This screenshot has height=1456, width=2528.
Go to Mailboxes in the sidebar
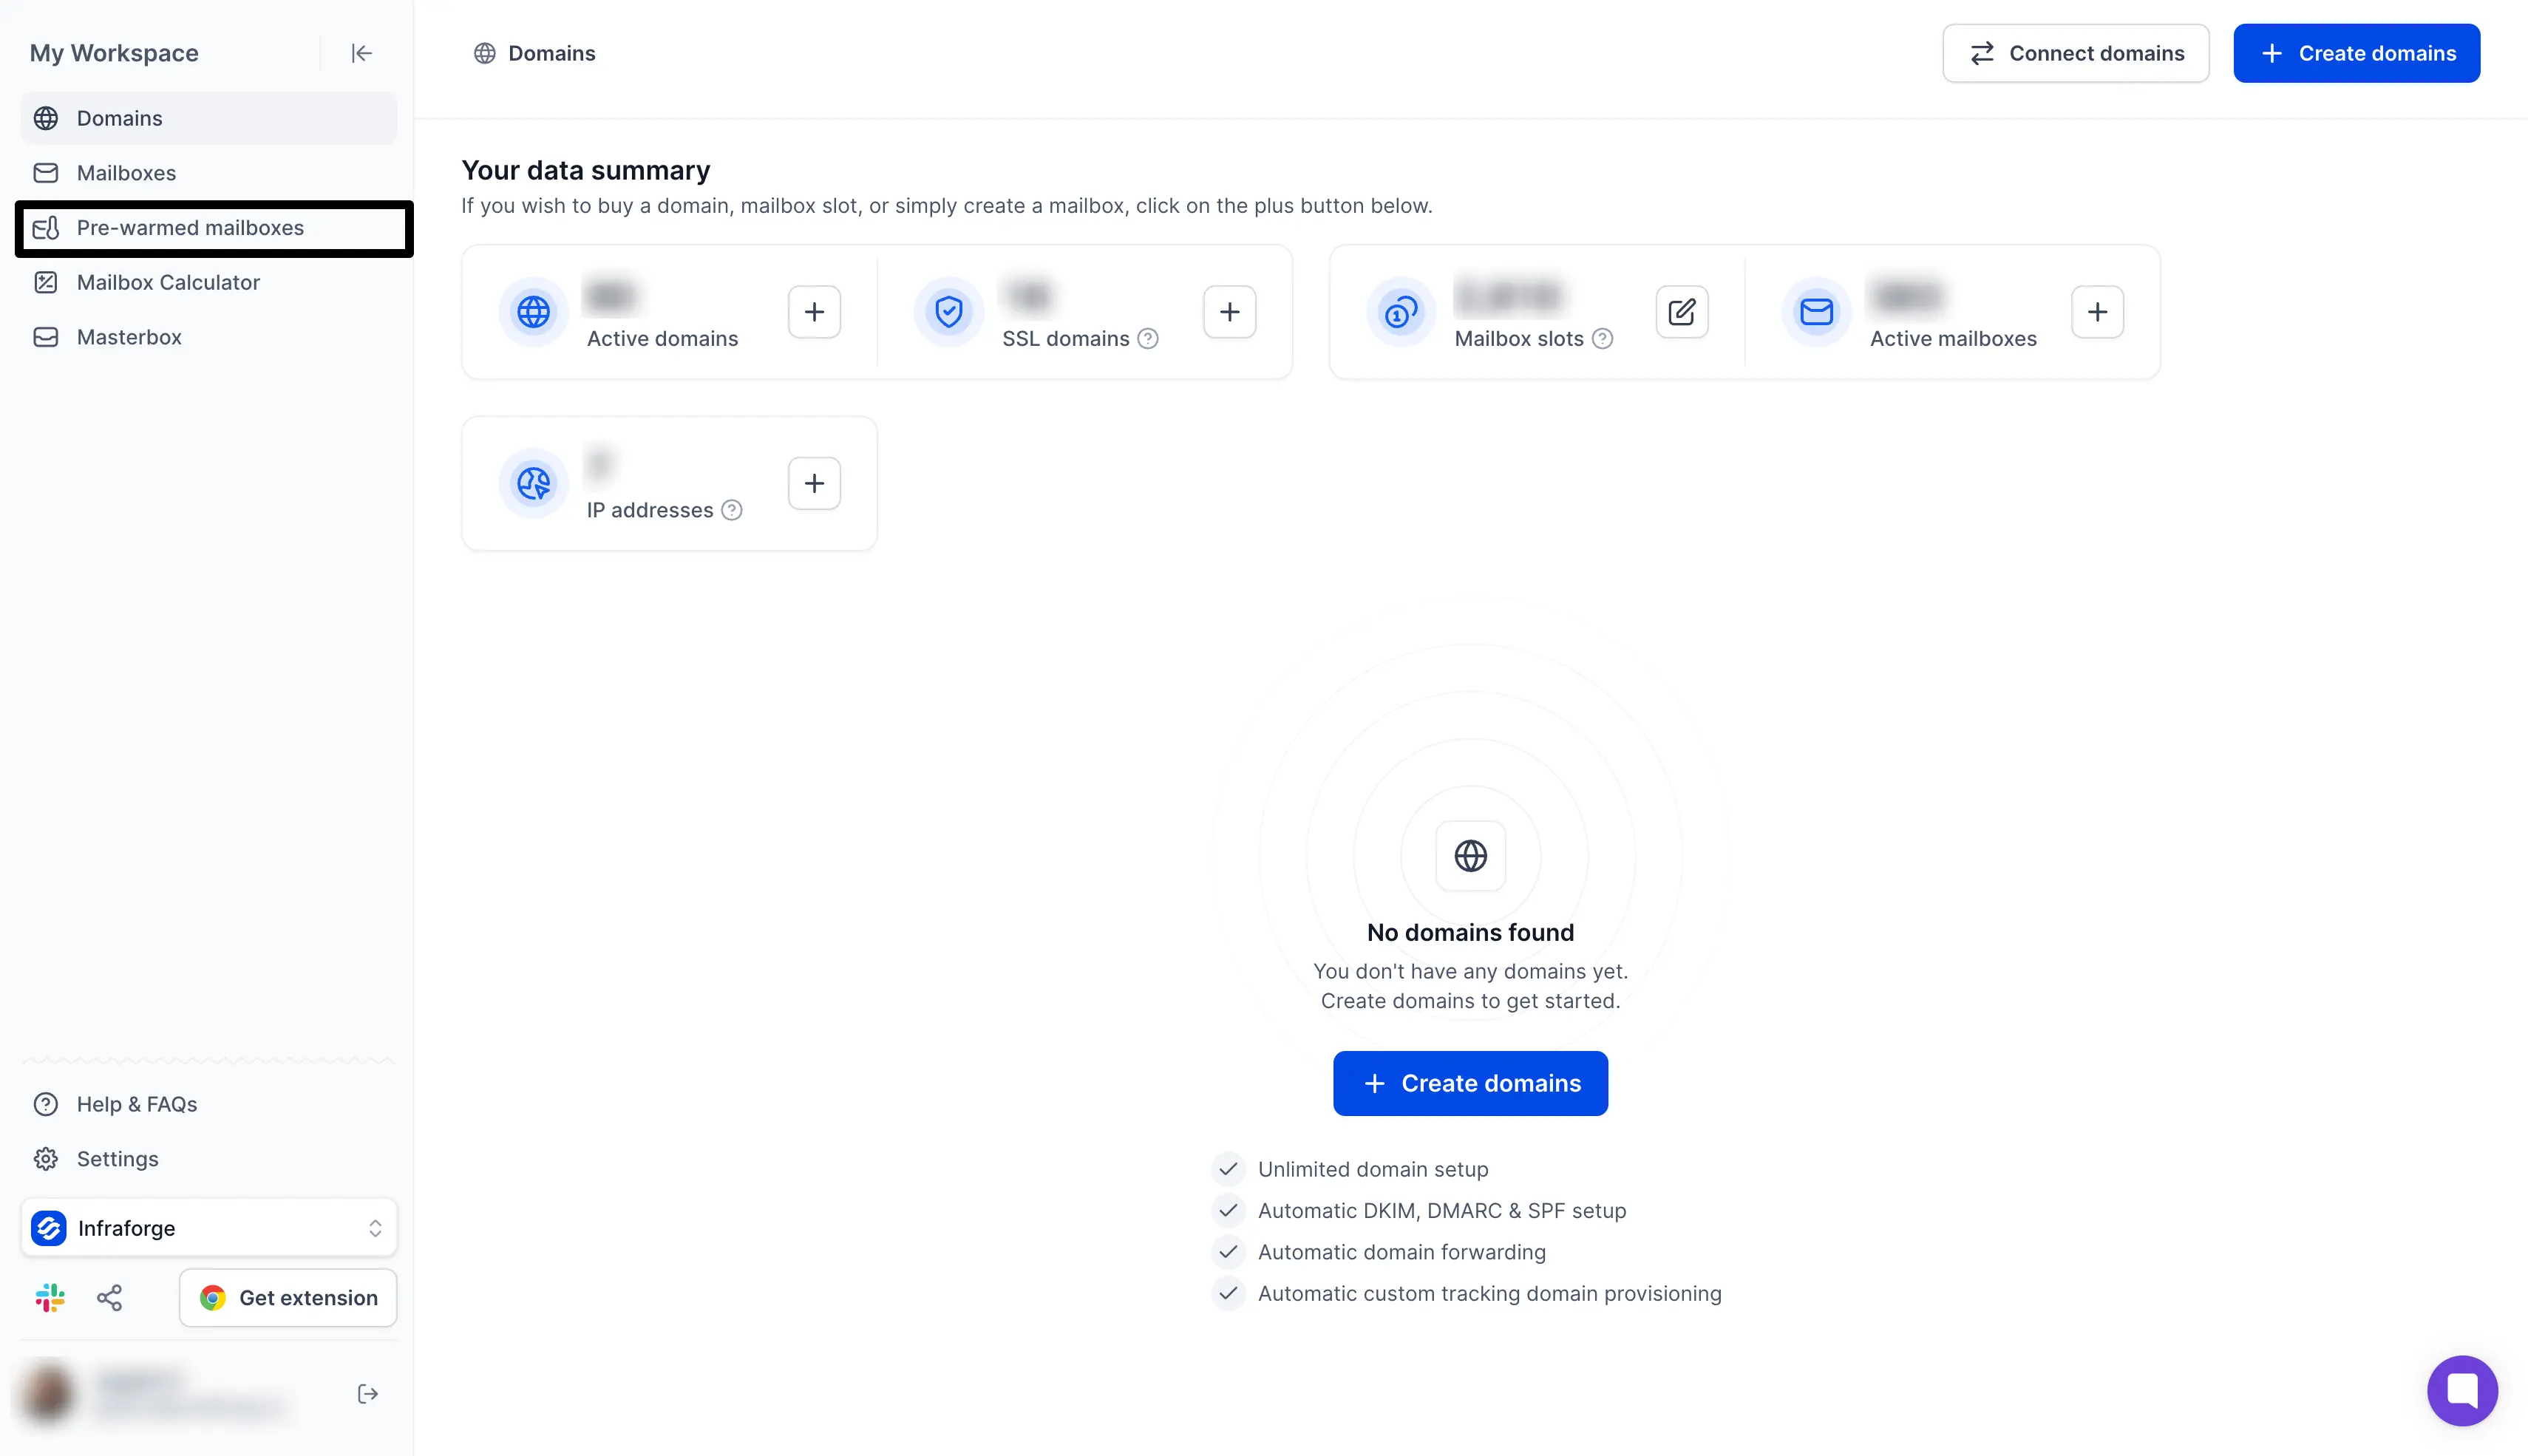click(209, 173)
